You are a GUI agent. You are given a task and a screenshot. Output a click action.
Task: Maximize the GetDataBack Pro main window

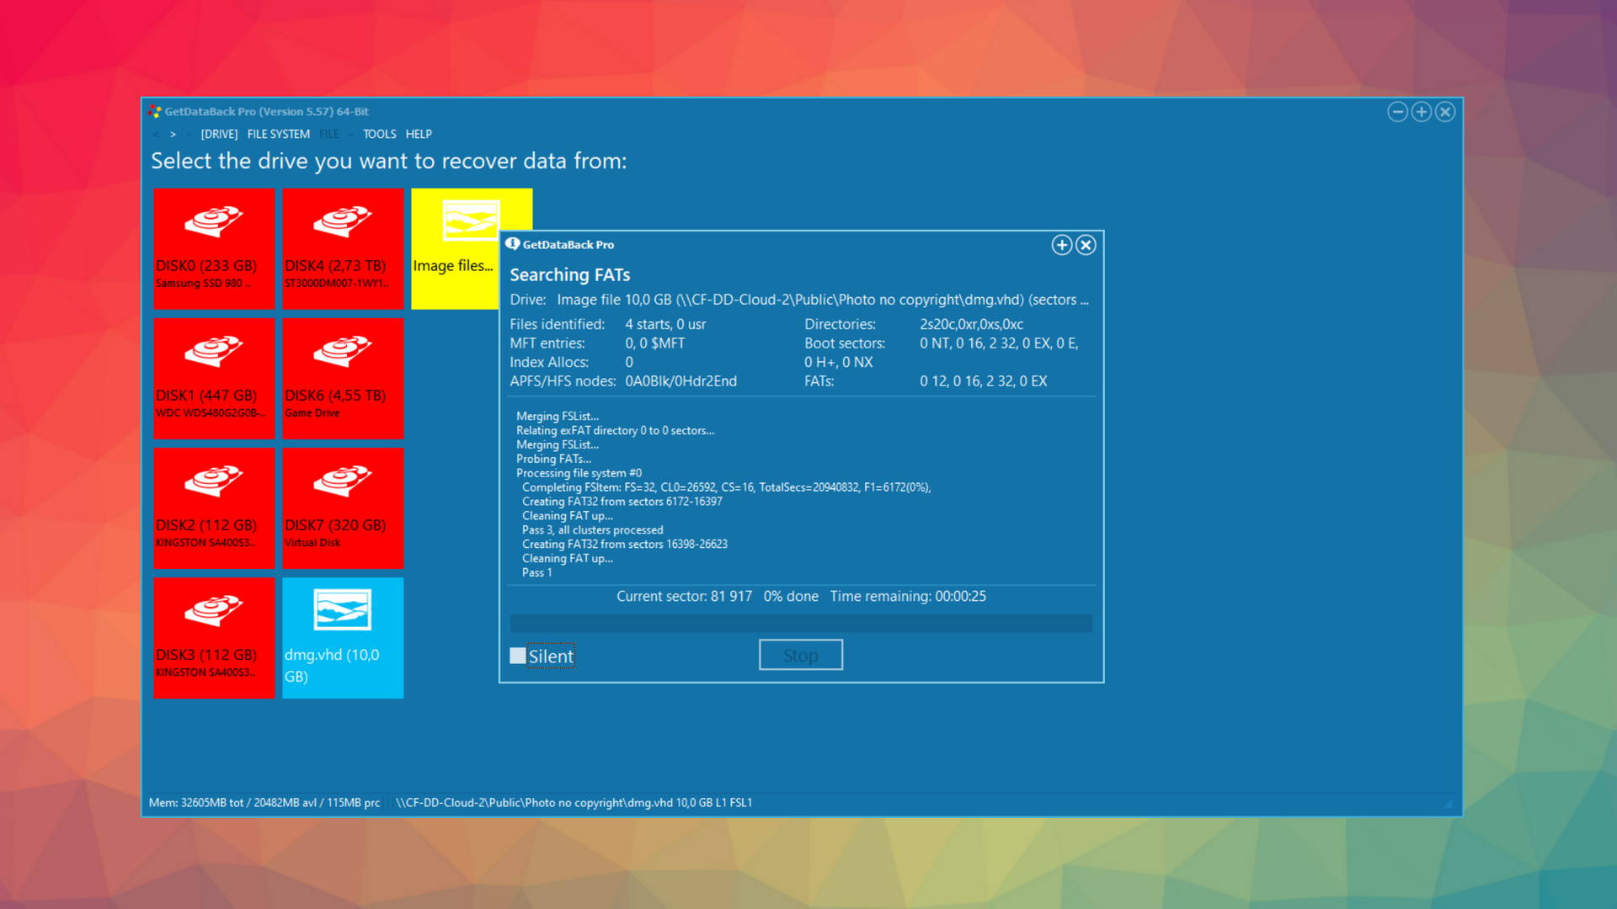(1422, 112)
